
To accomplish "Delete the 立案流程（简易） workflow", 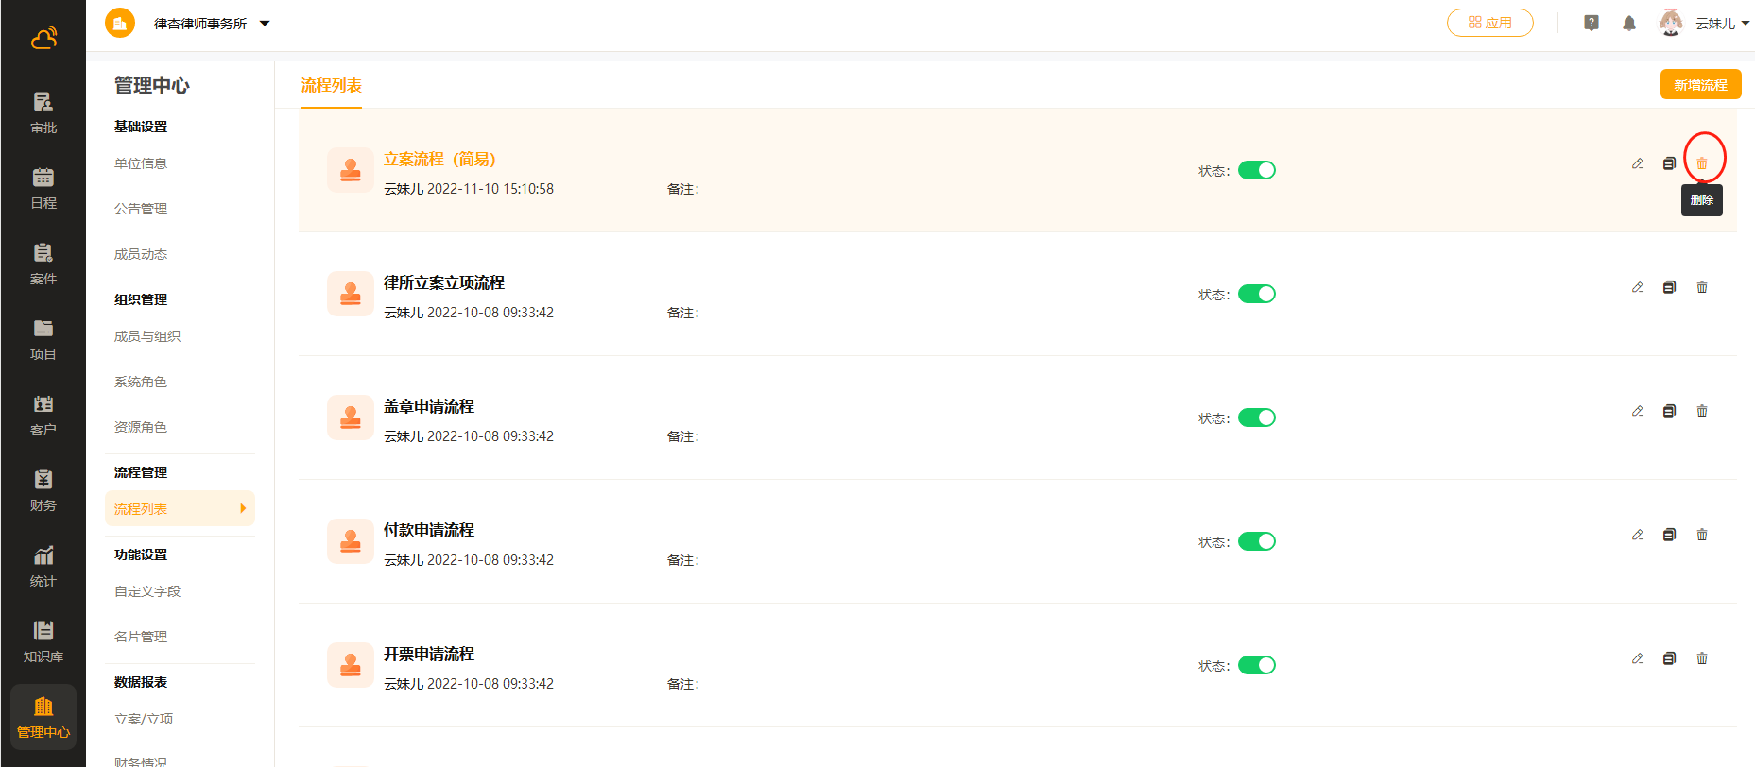I will pos(1701,163).
